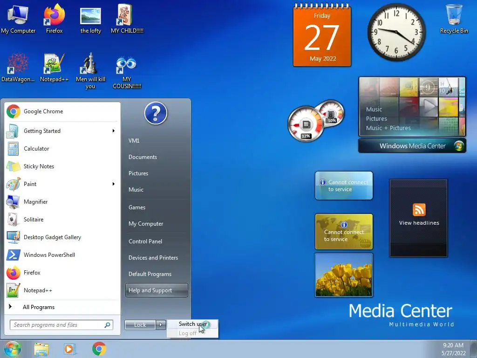Screen dimensions: 477x358
Task: Open Getting Started in Start menu
Action: pos(62,131)
